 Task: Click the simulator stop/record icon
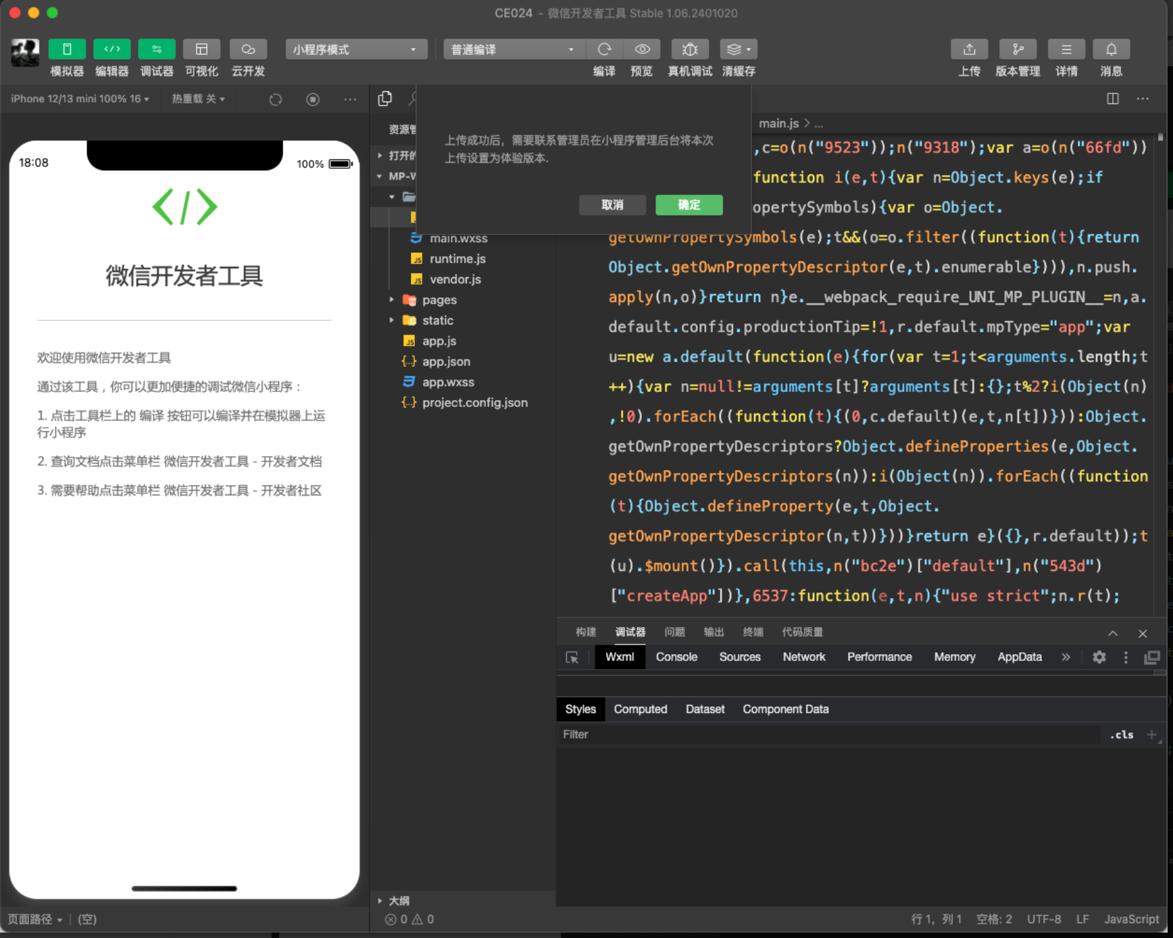(x=313, y=99)
